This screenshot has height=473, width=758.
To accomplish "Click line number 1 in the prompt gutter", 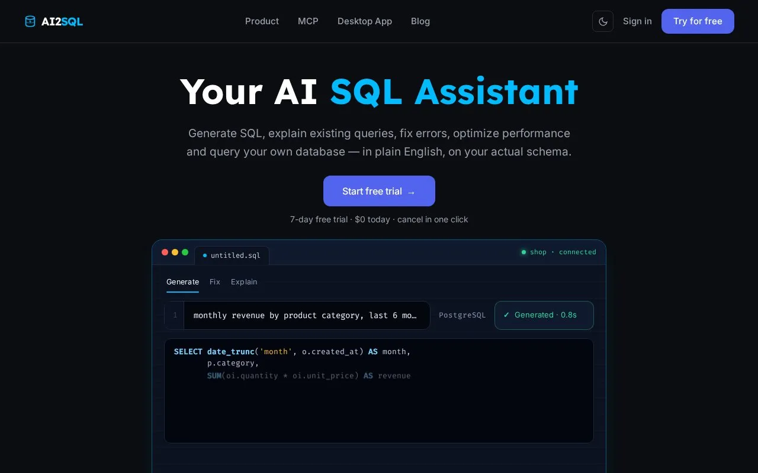I will coord(175,315).
